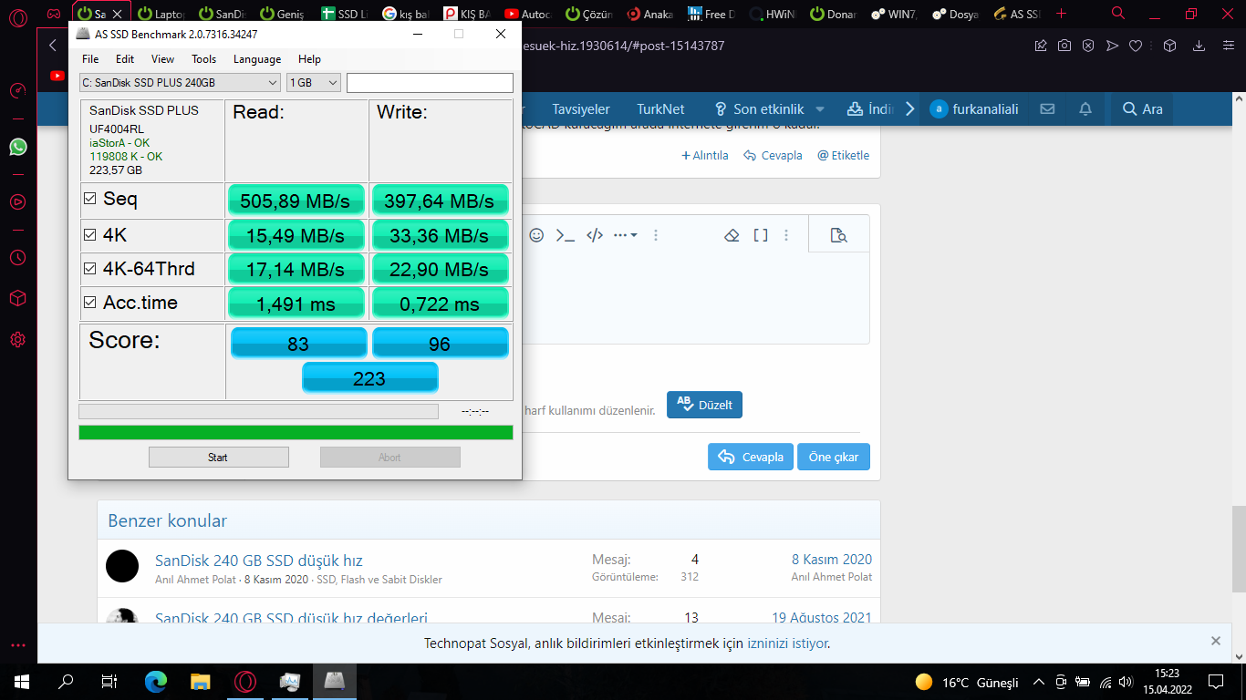Take a snapshot with the camera icon
The height and width of the screenshot is (700, 1246).
(x=1064, y=46)
